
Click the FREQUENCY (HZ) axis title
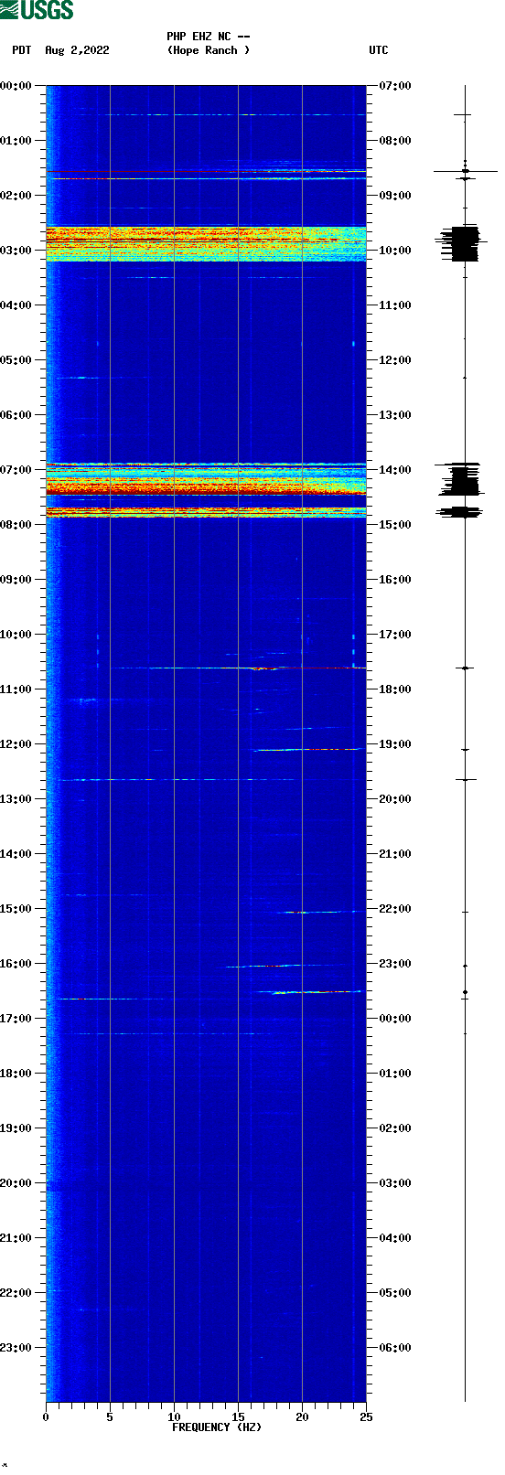click(x=217, y=1427)
